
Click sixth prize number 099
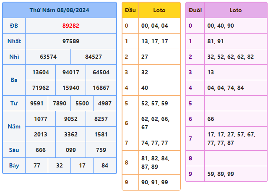70,150
